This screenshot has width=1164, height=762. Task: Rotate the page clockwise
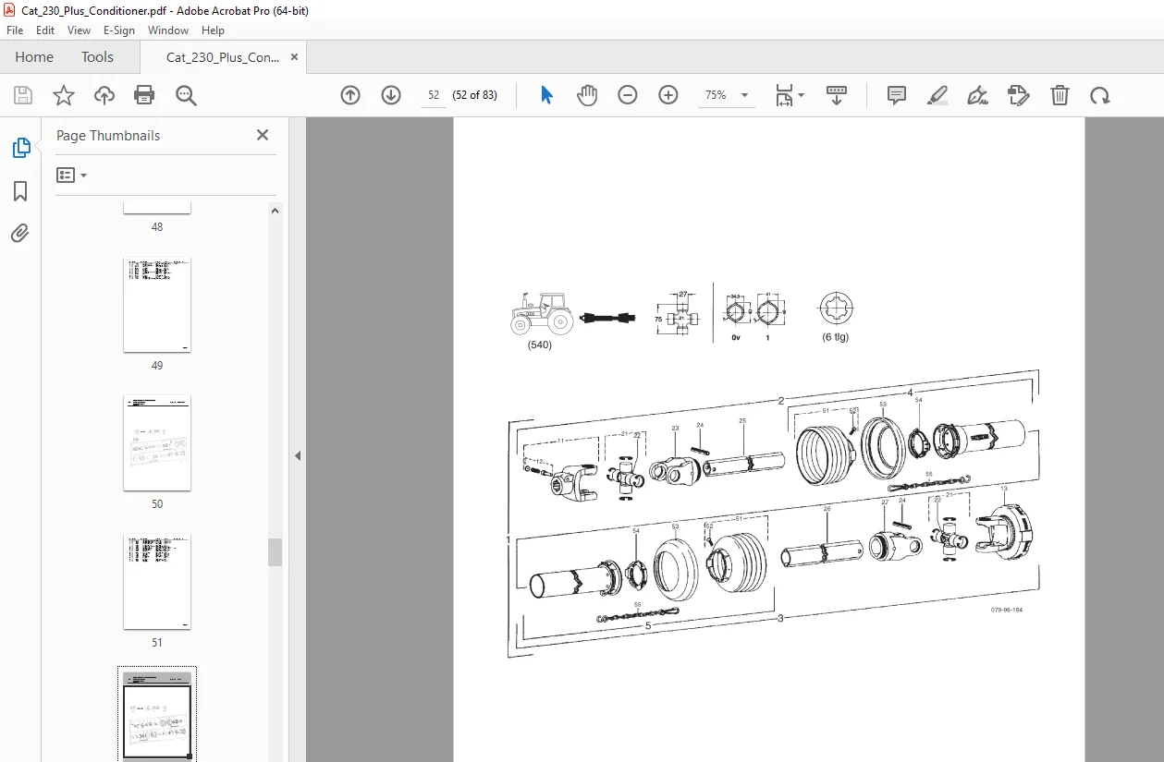[x=1099, y=95]
